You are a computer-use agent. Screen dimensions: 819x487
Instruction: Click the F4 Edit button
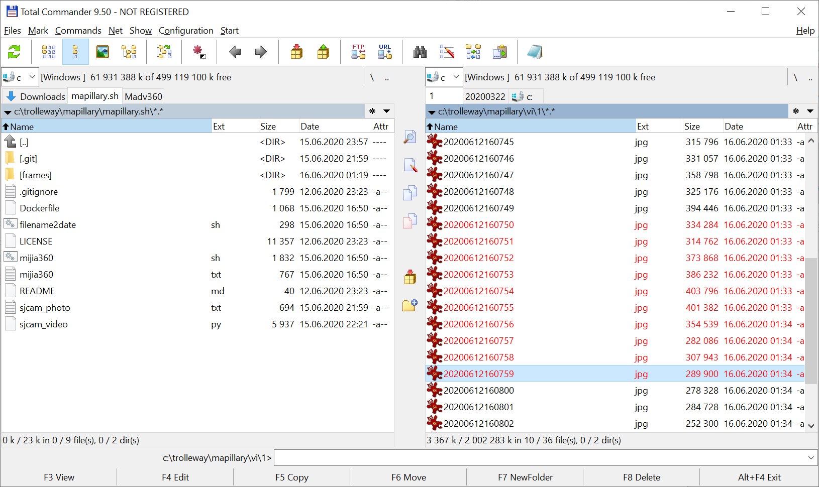tap(175, 477)
